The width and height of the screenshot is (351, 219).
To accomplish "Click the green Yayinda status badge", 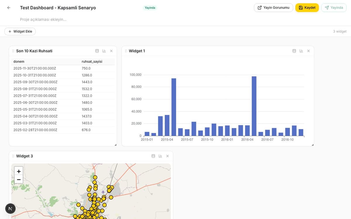I will point(150,8).
